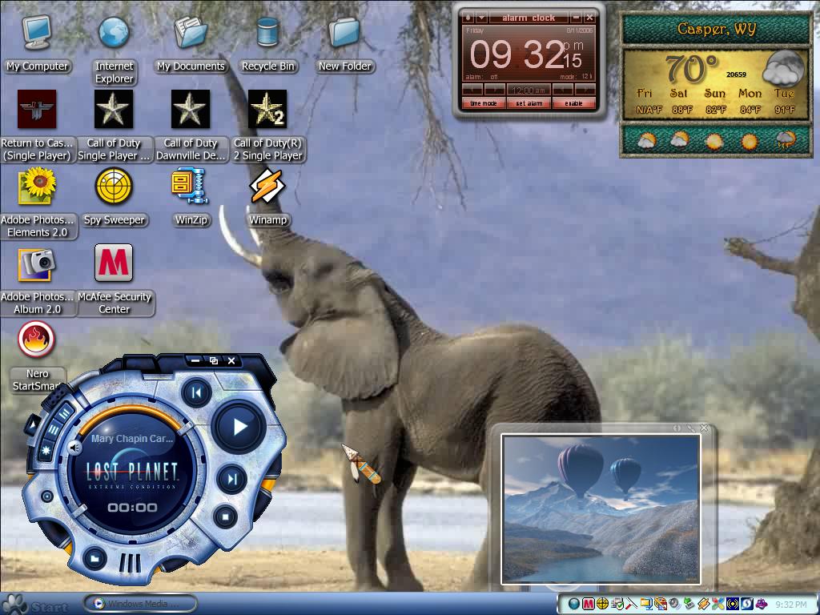820x615 pixels.
Task: Go to the previous track in the media player
Action: [x=197, y=392]
